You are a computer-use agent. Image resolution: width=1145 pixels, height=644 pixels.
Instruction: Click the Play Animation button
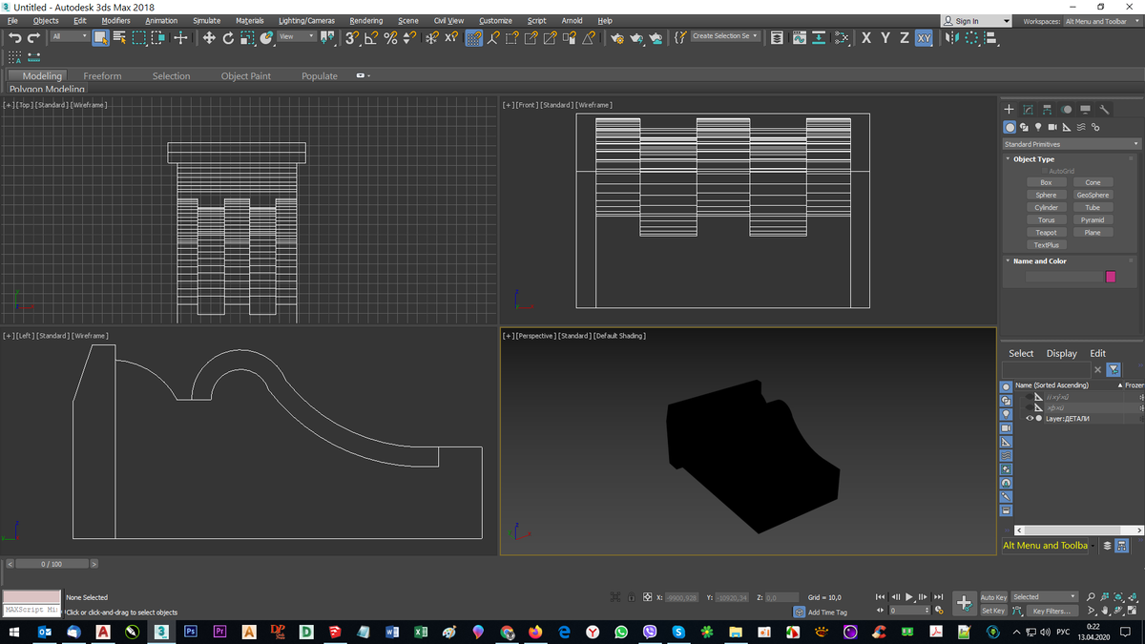click(x=909, y=597)
